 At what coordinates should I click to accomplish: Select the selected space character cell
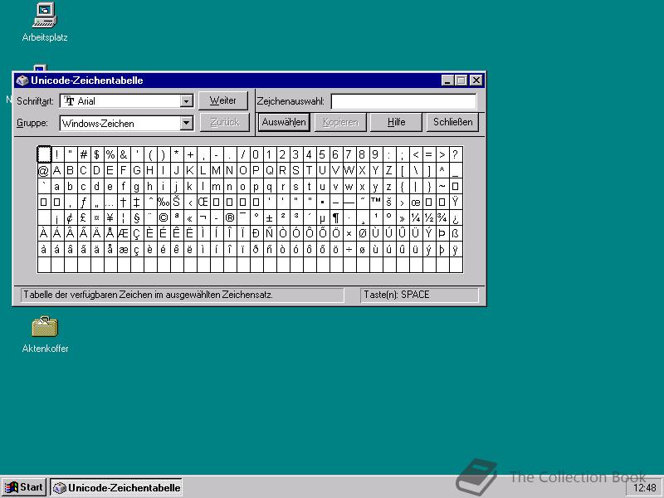click(44, 154)
